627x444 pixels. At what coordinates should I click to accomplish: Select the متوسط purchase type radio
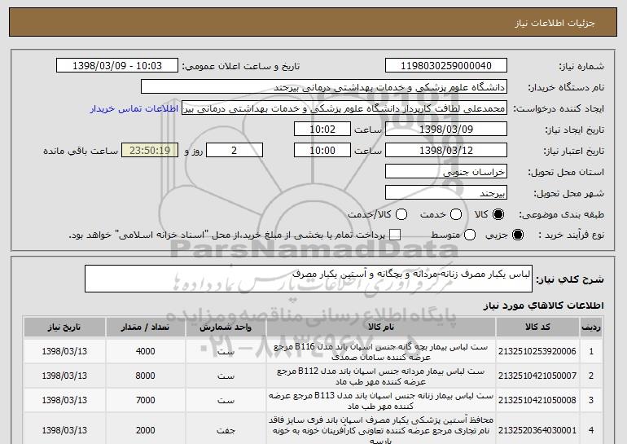470,235
